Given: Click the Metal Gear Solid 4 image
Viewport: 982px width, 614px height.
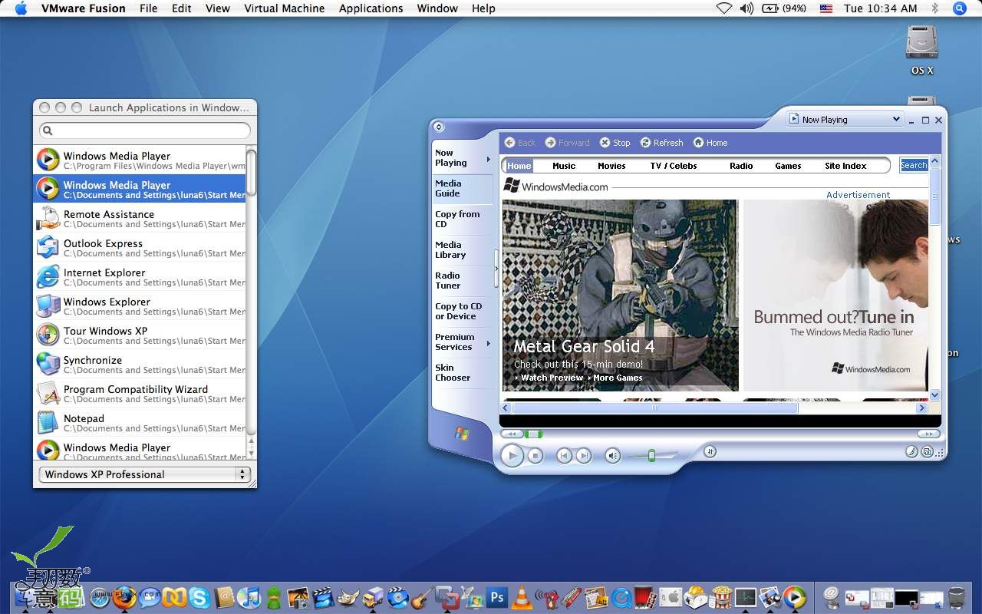Looking at the screenshot, I should [x=620, y=295].
